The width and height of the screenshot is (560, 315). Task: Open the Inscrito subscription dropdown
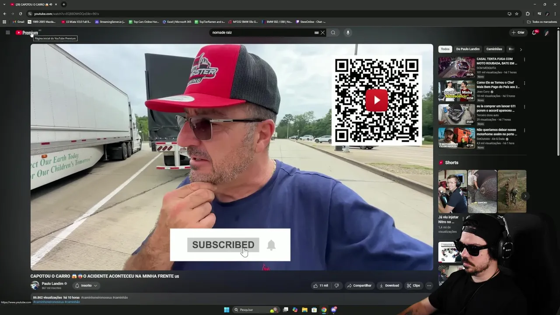click(86, 286)
